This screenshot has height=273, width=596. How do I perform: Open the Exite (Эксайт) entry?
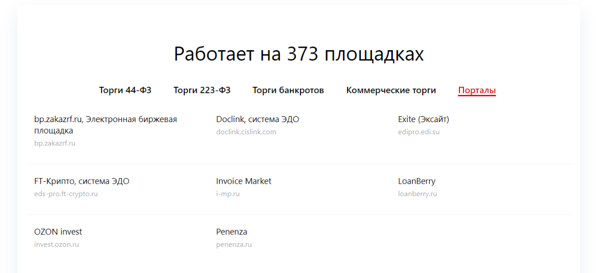coord(424,120)
